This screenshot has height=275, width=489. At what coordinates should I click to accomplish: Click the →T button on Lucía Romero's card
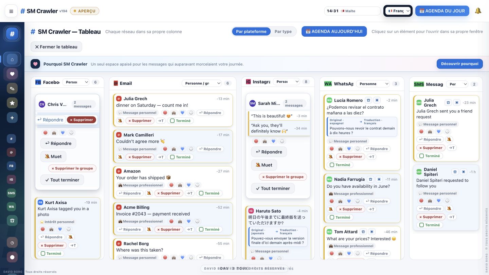[x=372, y=157]
